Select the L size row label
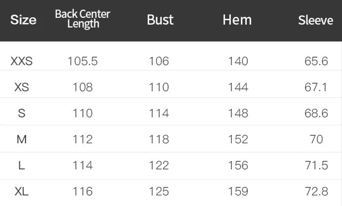This screenshot has height=206, width=342. pyautogui.click(x=22, y=165)
